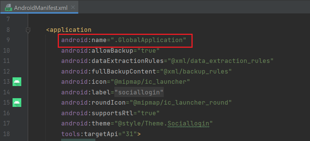This screenshot has height=141, width=310.
Task: Click the <application opening tag text
Action: [69, 30]
